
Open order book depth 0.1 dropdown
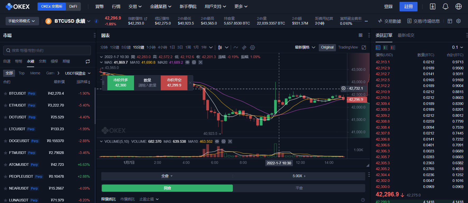click(x=457, y=47)
